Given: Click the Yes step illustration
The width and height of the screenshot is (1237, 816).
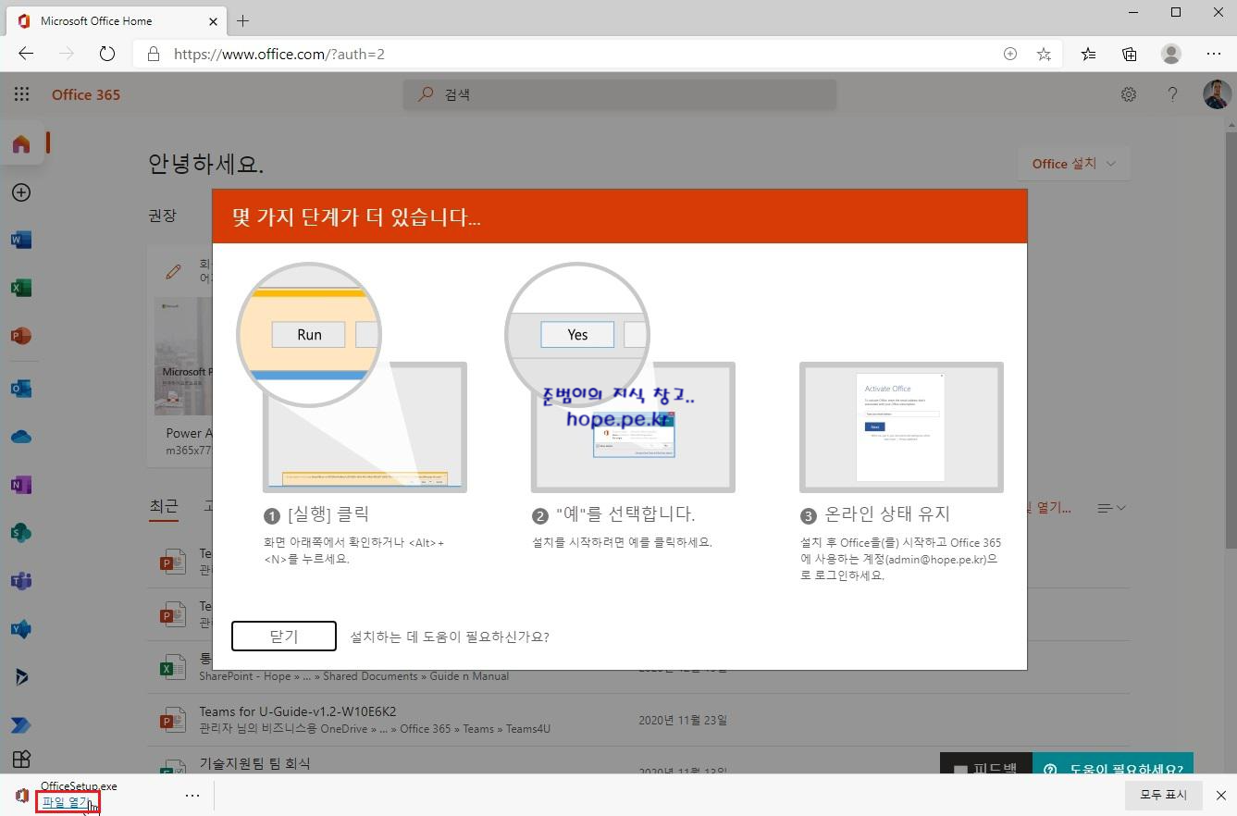Looking at the screenshot, I should 620,377.
